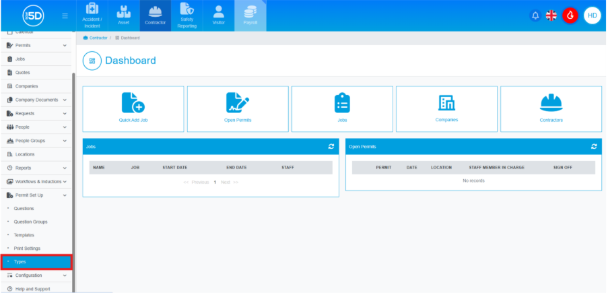Open the Companies building tile

[x=446, y=108]
